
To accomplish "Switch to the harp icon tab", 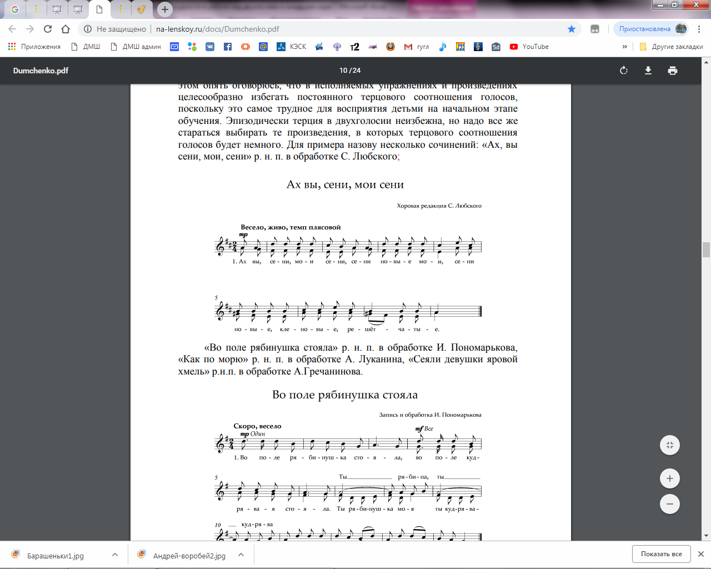I will [x=141, y=9].
